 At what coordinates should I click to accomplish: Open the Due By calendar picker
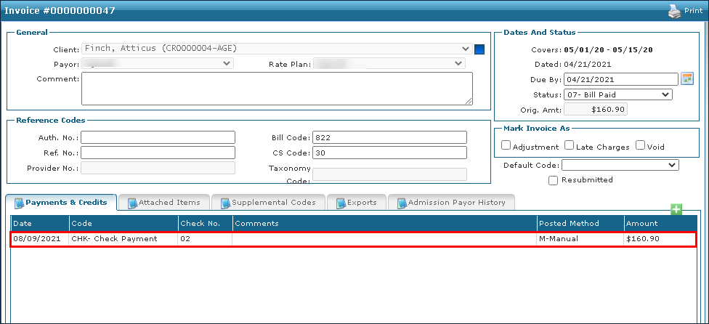click(x=687, y=79)
